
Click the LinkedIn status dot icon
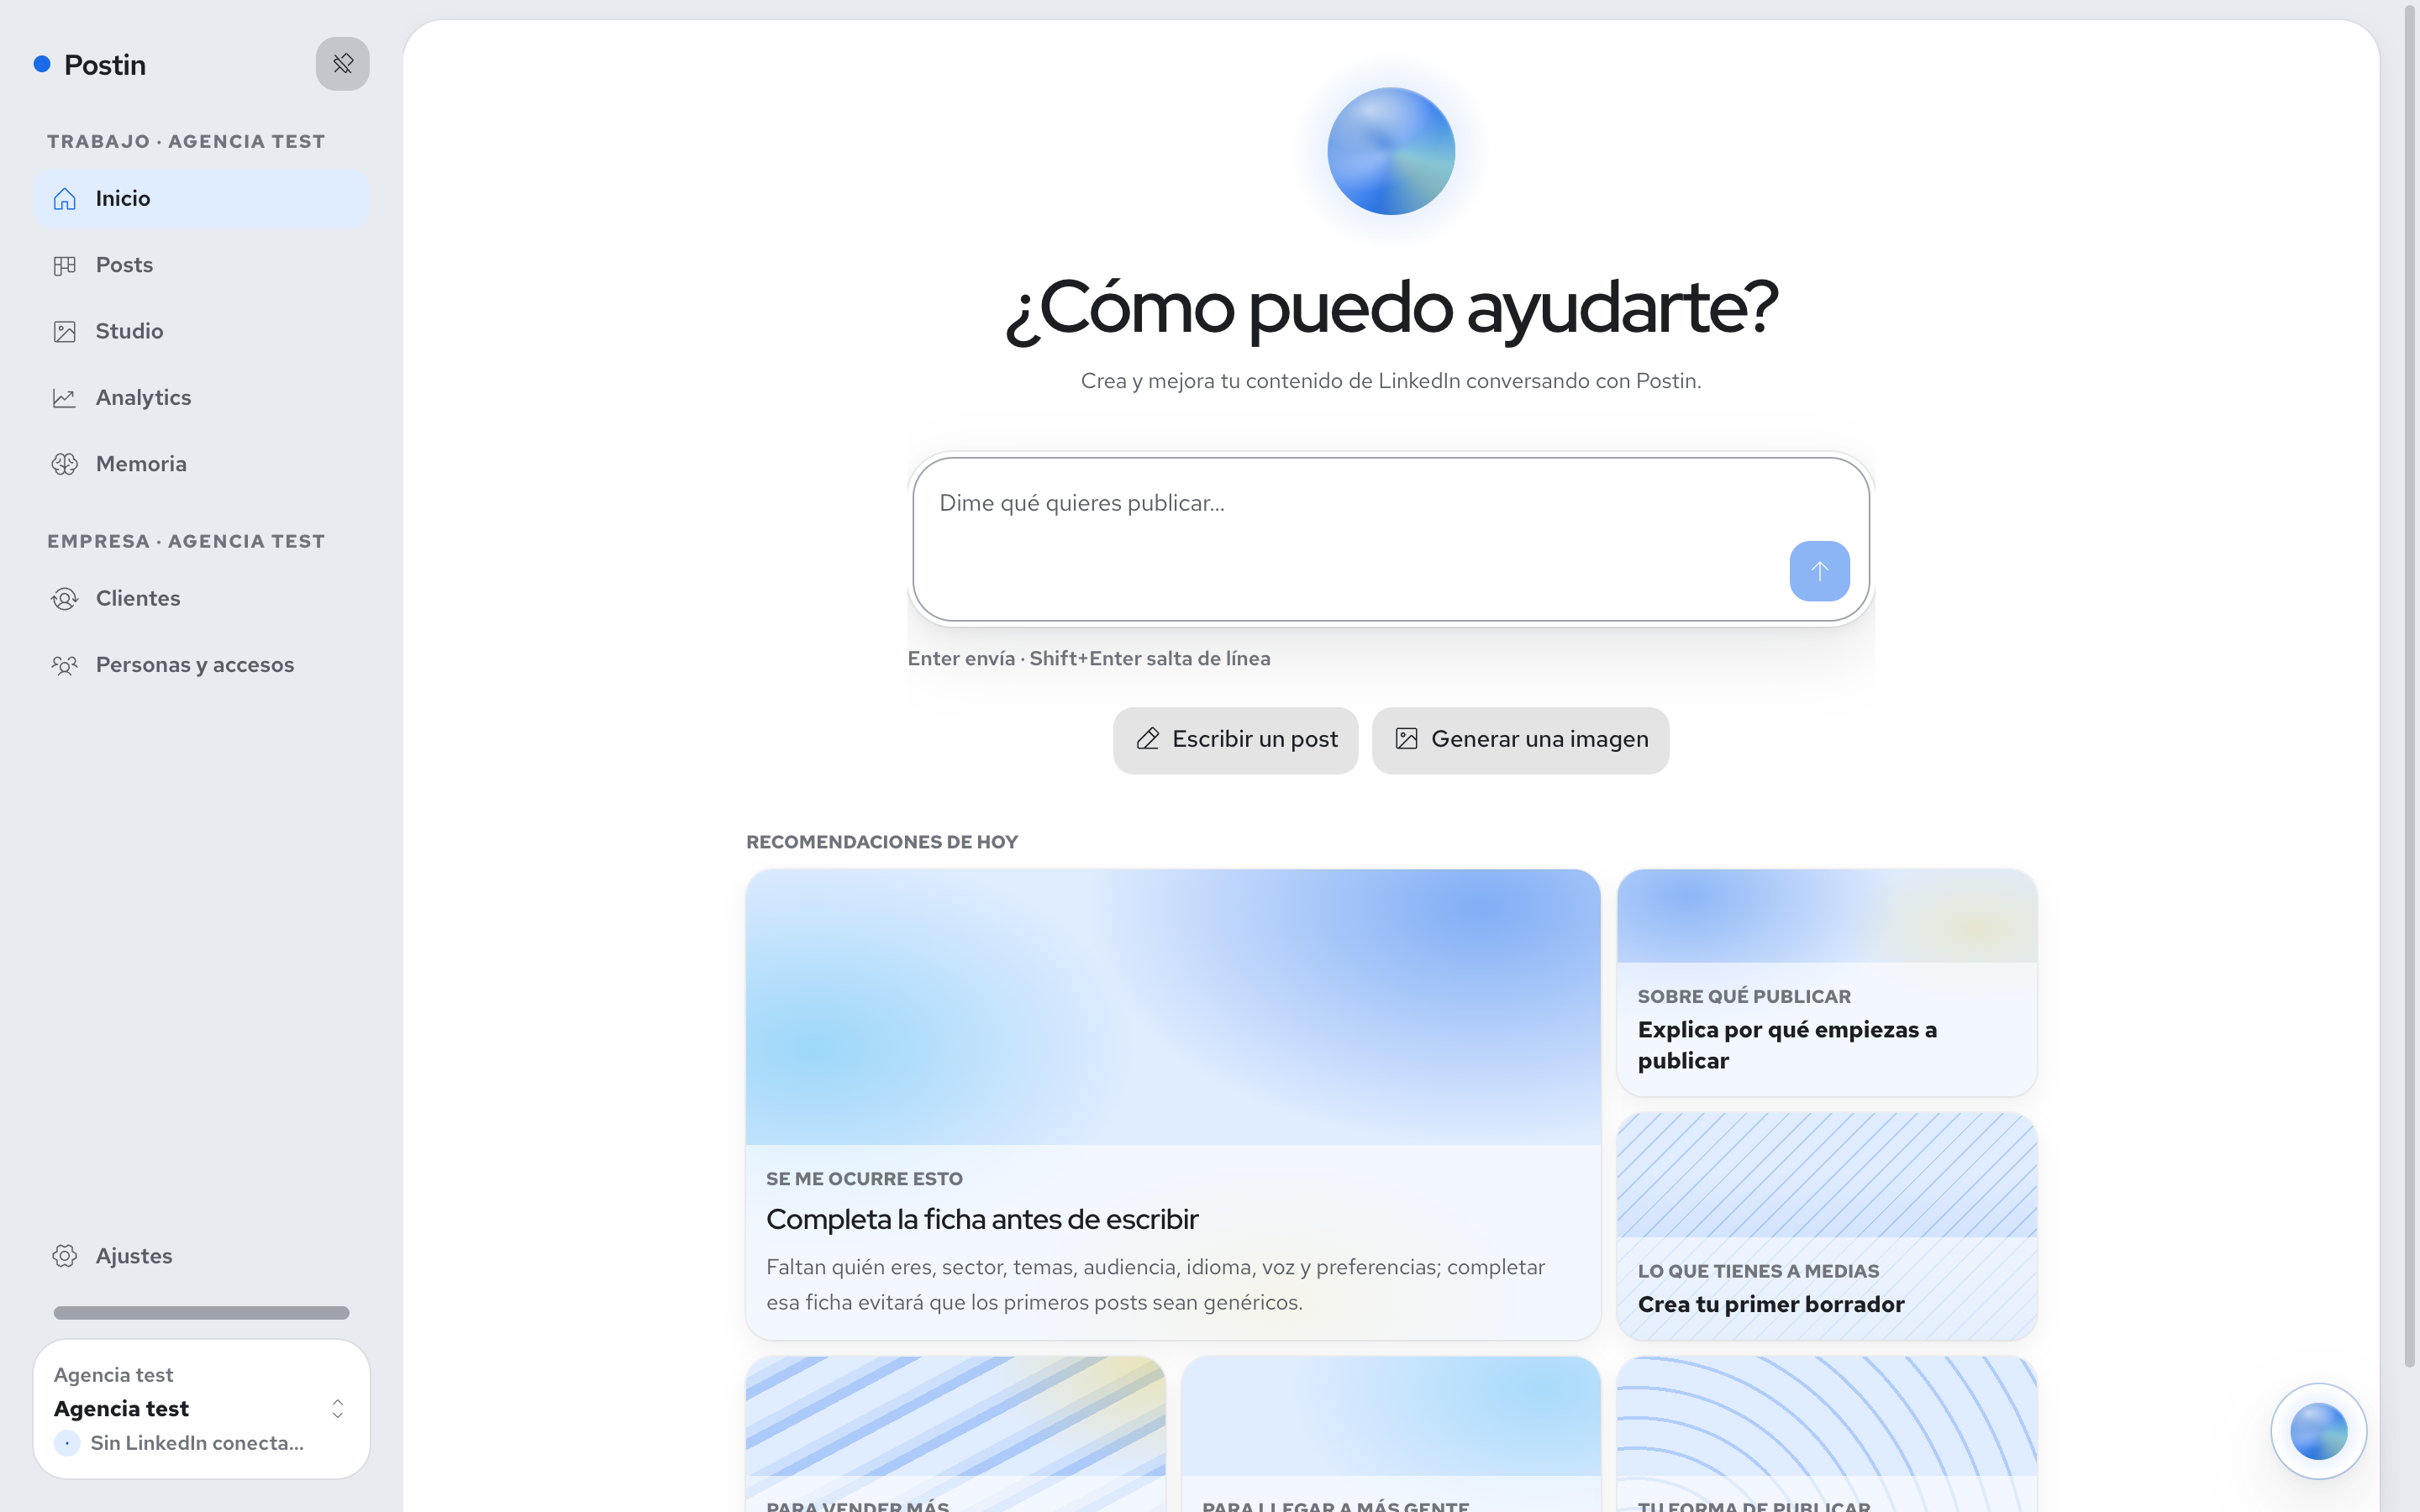[x=67, y=1443]
